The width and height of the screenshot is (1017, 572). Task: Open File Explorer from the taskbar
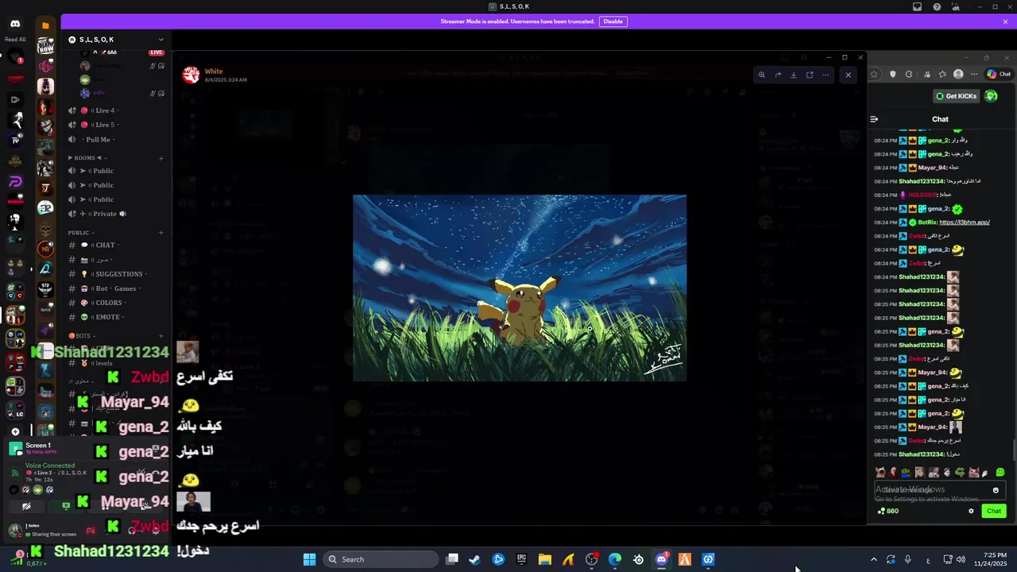[x=544, y=559]
